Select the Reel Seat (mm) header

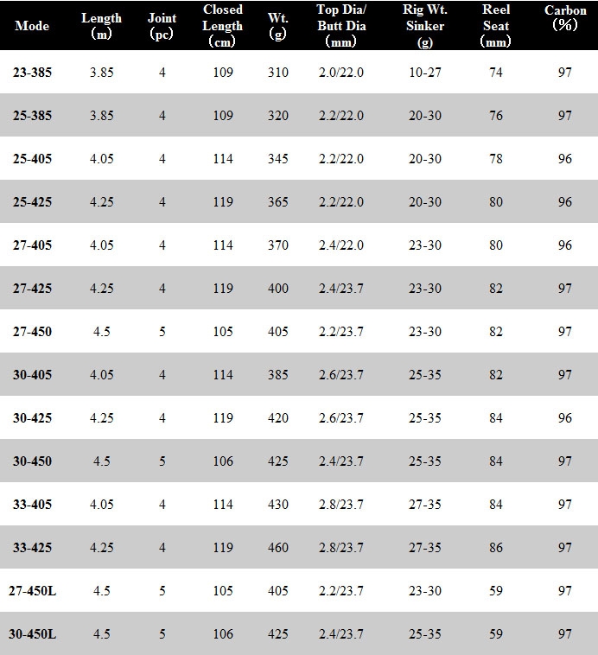[496, 25]
